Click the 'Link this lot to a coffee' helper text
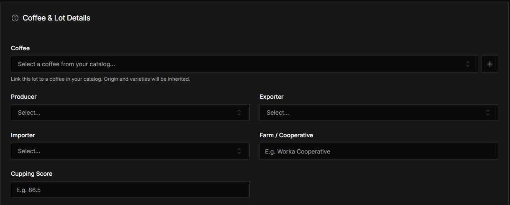510x205 pixels. 100,79
